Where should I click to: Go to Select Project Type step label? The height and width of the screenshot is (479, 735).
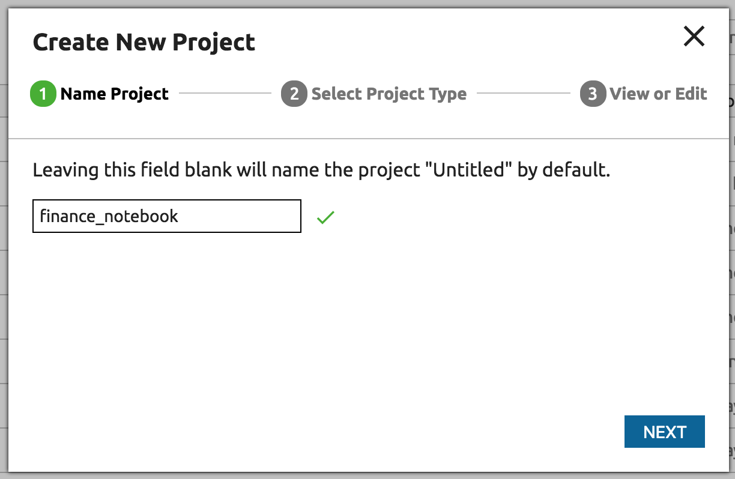point(389,94)
